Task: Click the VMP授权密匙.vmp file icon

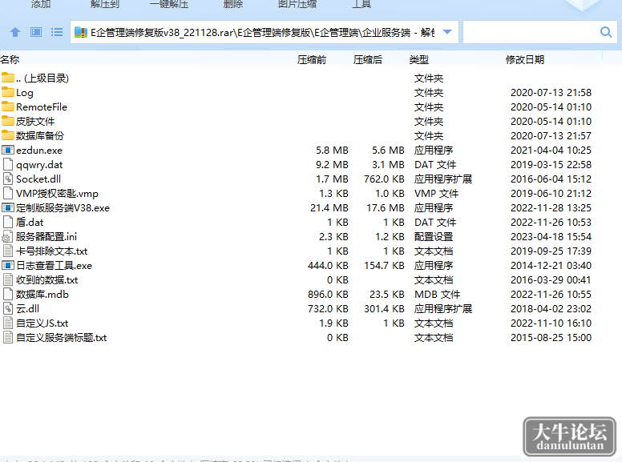Action: coord(8,193)
